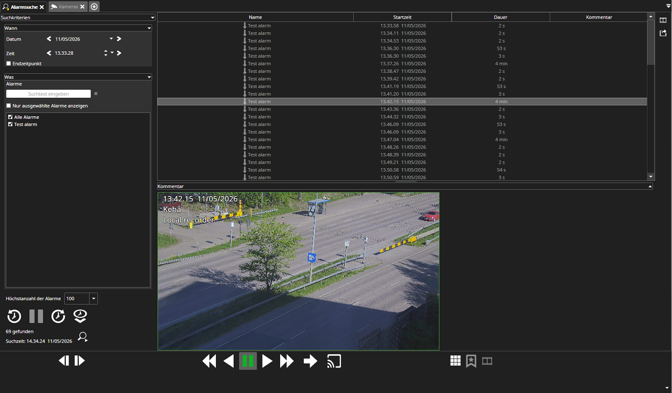Screen dimensions: 672x393
Task: Select the alarm row starting 13.37.26
Action: point(402,64)
